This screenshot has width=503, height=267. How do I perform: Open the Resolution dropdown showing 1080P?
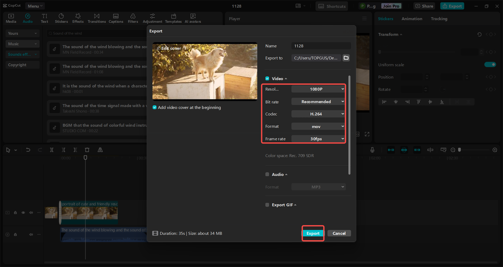point(318,89)
